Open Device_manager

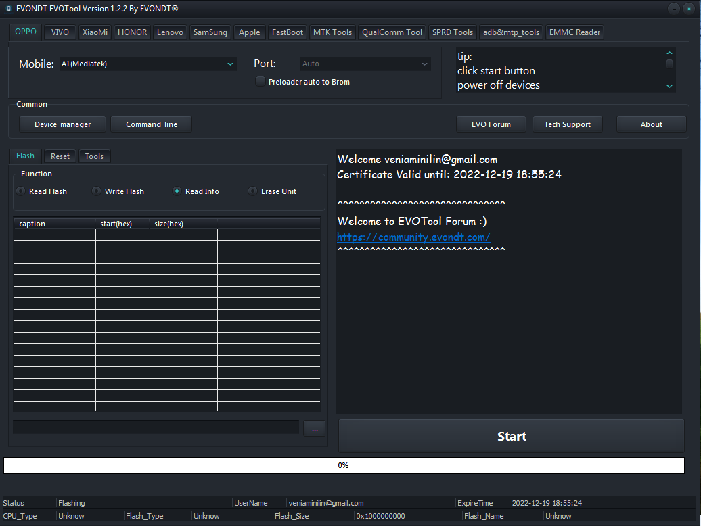coord(62,124)
